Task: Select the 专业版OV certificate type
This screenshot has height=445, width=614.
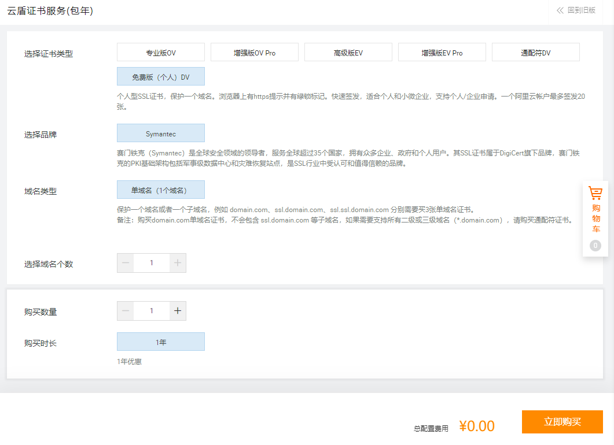Action: click(x=161, y=51)
